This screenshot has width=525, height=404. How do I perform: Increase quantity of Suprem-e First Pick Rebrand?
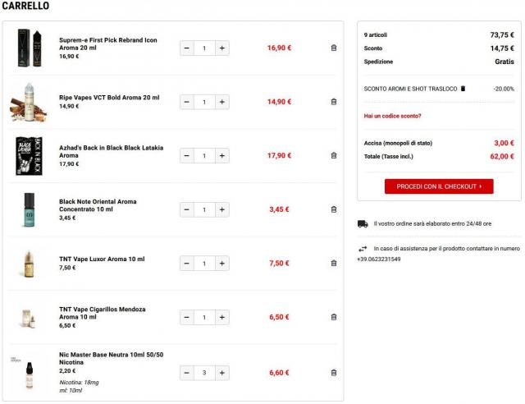222,48
